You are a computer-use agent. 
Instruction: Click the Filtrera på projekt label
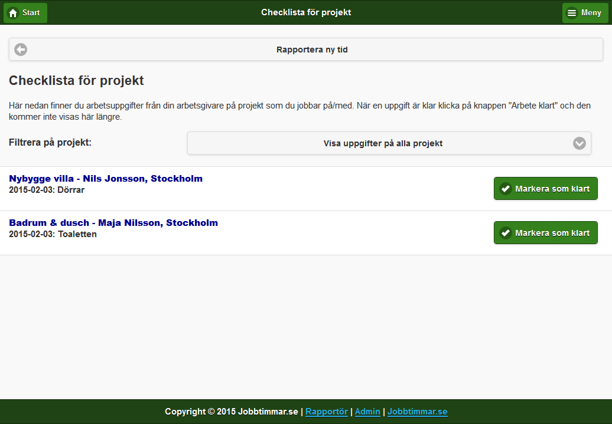(50, 142)
